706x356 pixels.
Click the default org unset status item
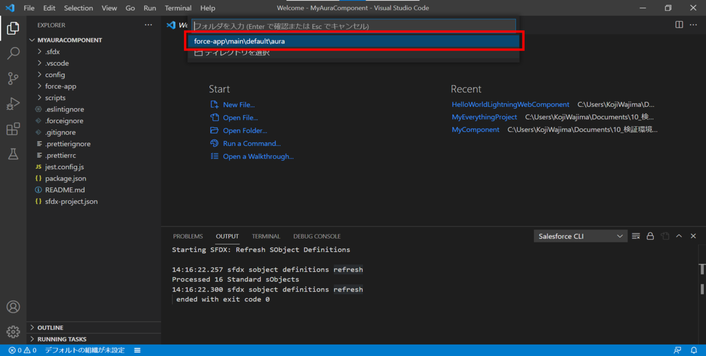coord(85,350)
